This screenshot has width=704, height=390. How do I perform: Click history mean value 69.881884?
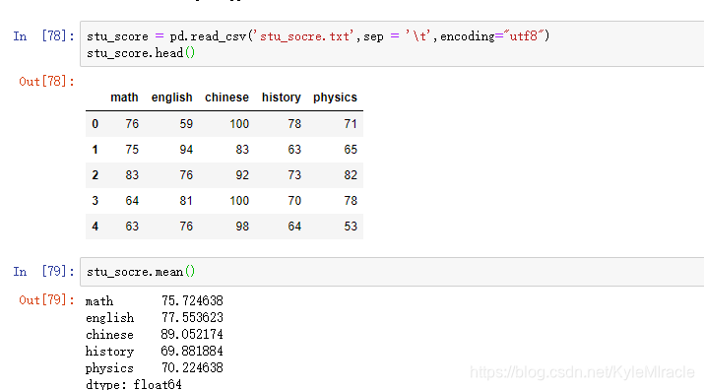tap(192, 351)
